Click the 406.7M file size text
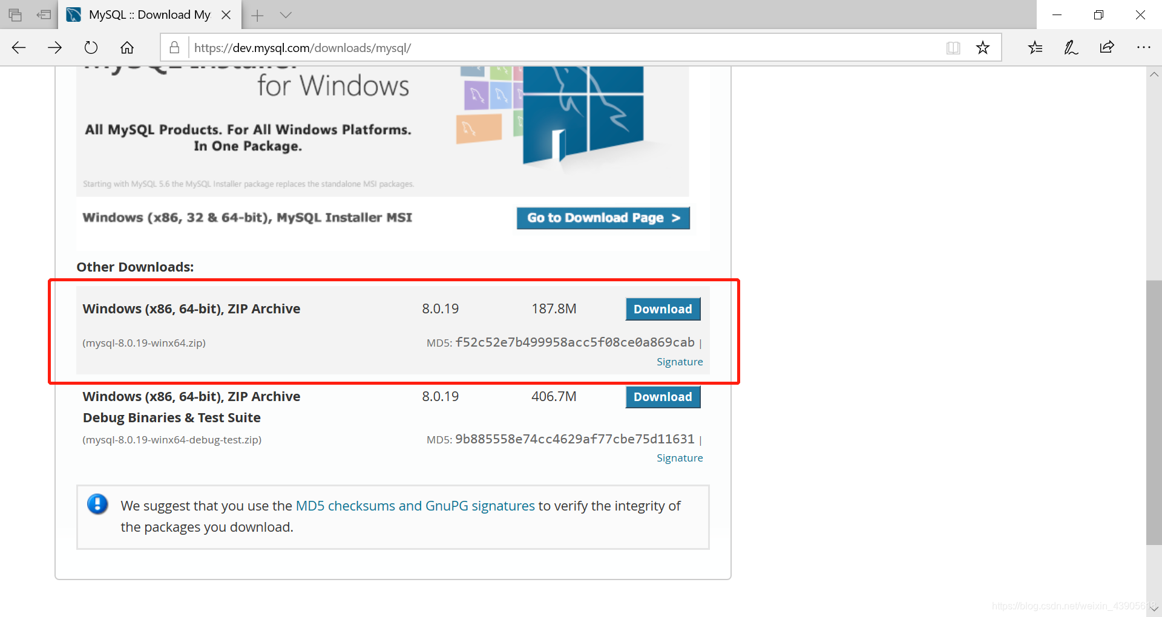The image size is (1162, 617). point(554,397)
